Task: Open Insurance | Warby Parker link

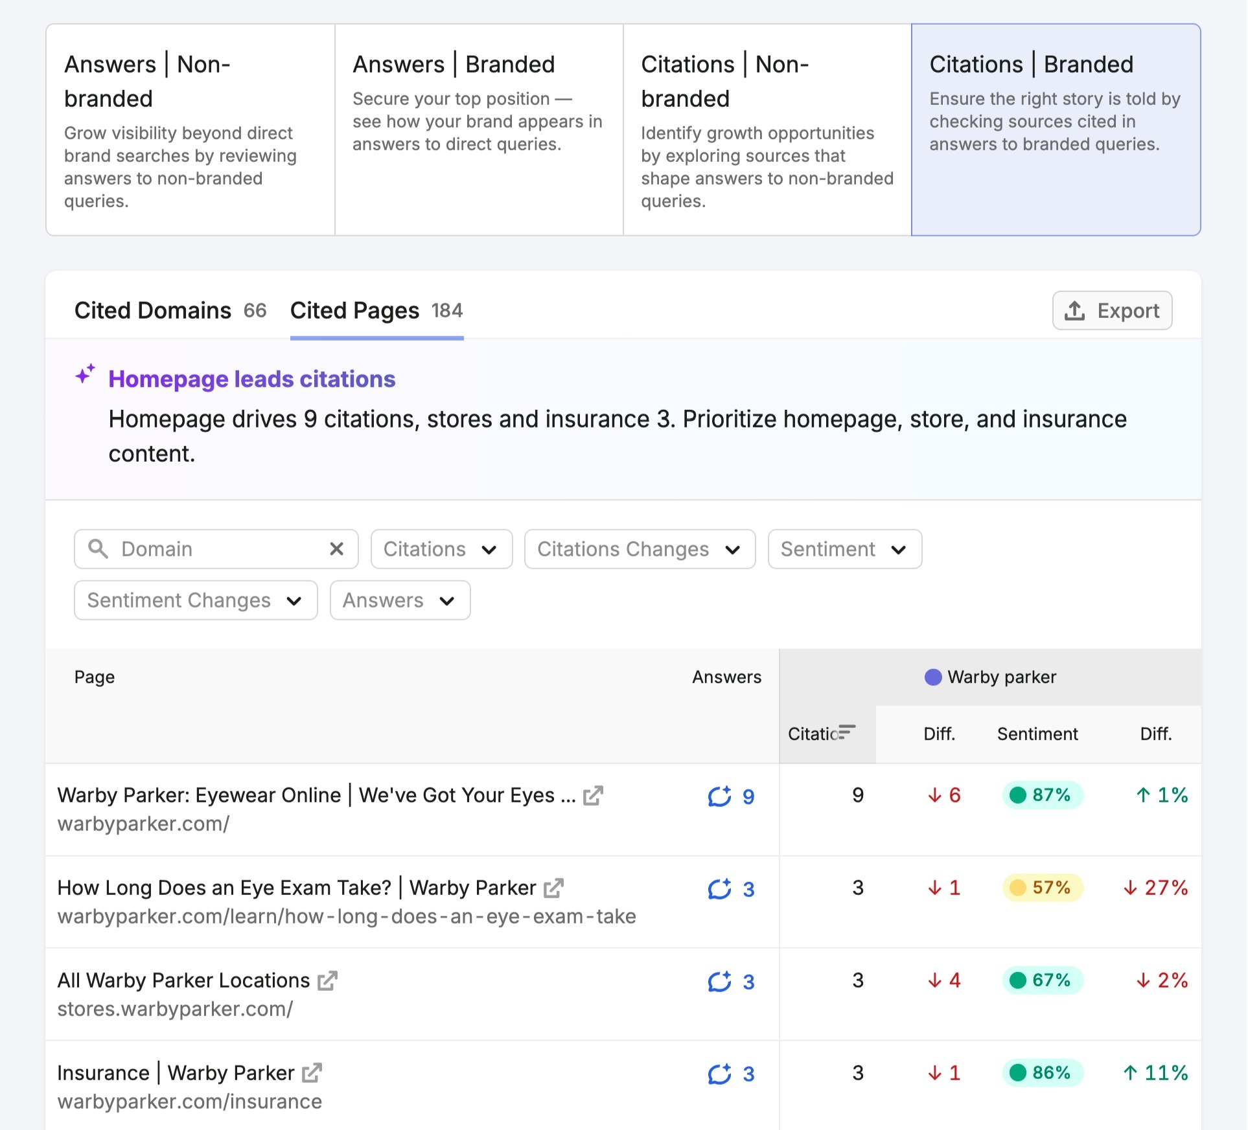Action: [x=176, y=1073]
